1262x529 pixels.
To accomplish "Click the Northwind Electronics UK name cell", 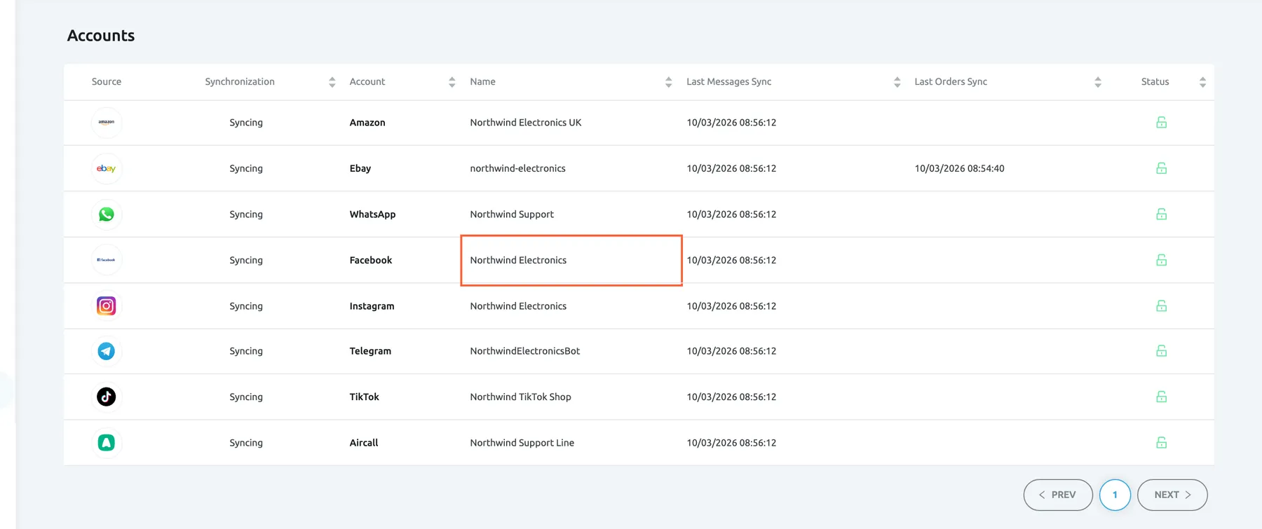I will click(526, 123).
